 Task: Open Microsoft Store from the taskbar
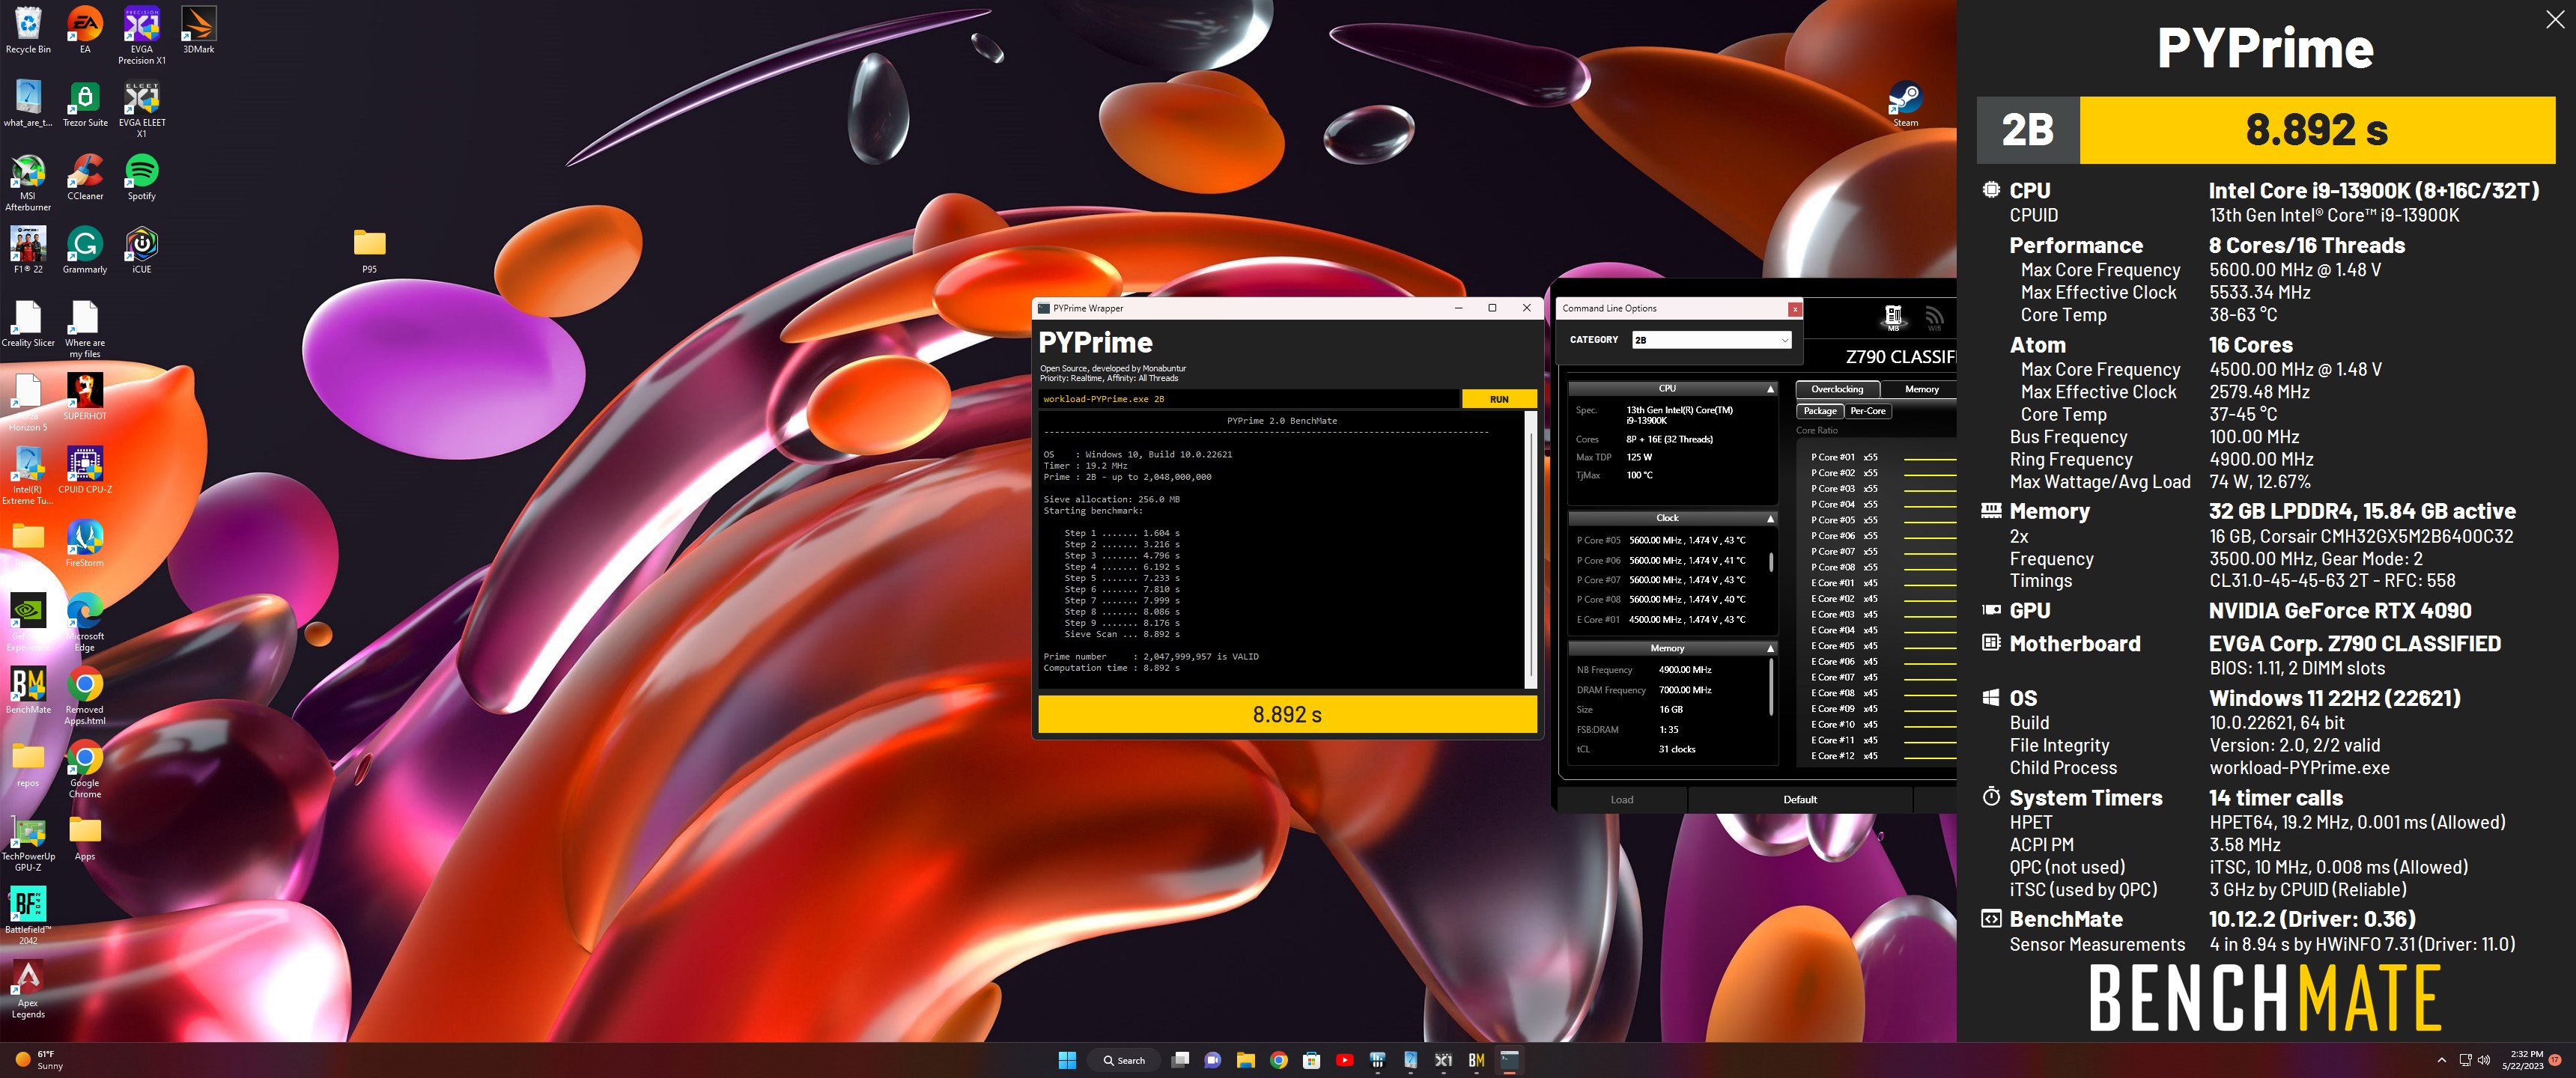1311,1060
